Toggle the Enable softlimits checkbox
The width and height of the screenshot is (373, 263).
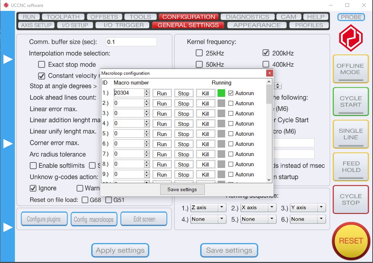tap(33, 166)
